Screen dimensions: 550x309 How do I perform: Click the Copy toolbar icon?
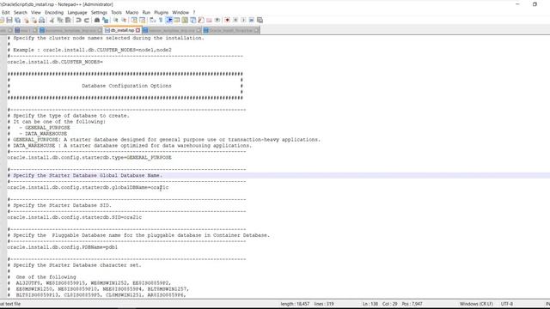pyautogui.click(x=60, y=20)
